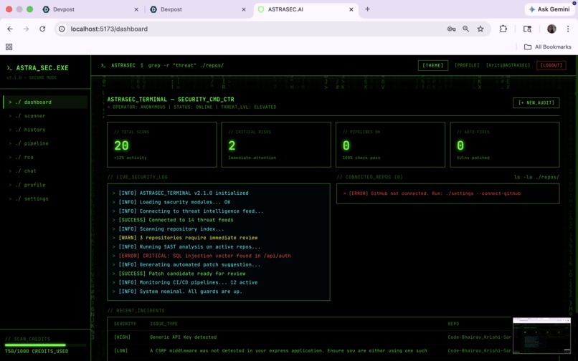This screenshot has height=361, width=578.
Task: Reload the localhost dashboard page
Action: 42,29
